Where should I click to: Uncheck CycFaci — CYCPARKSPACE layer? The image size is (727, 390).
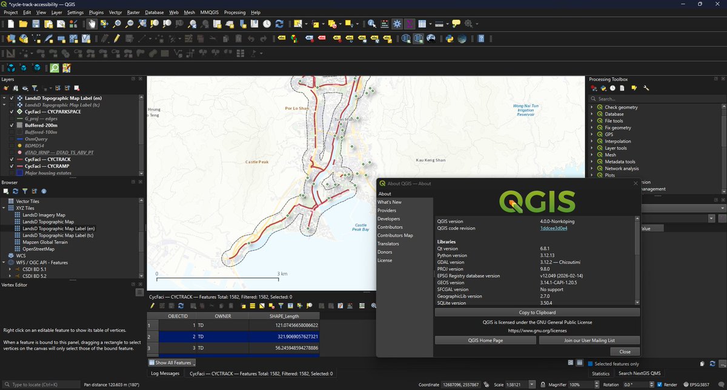click(x=12, y=112)
